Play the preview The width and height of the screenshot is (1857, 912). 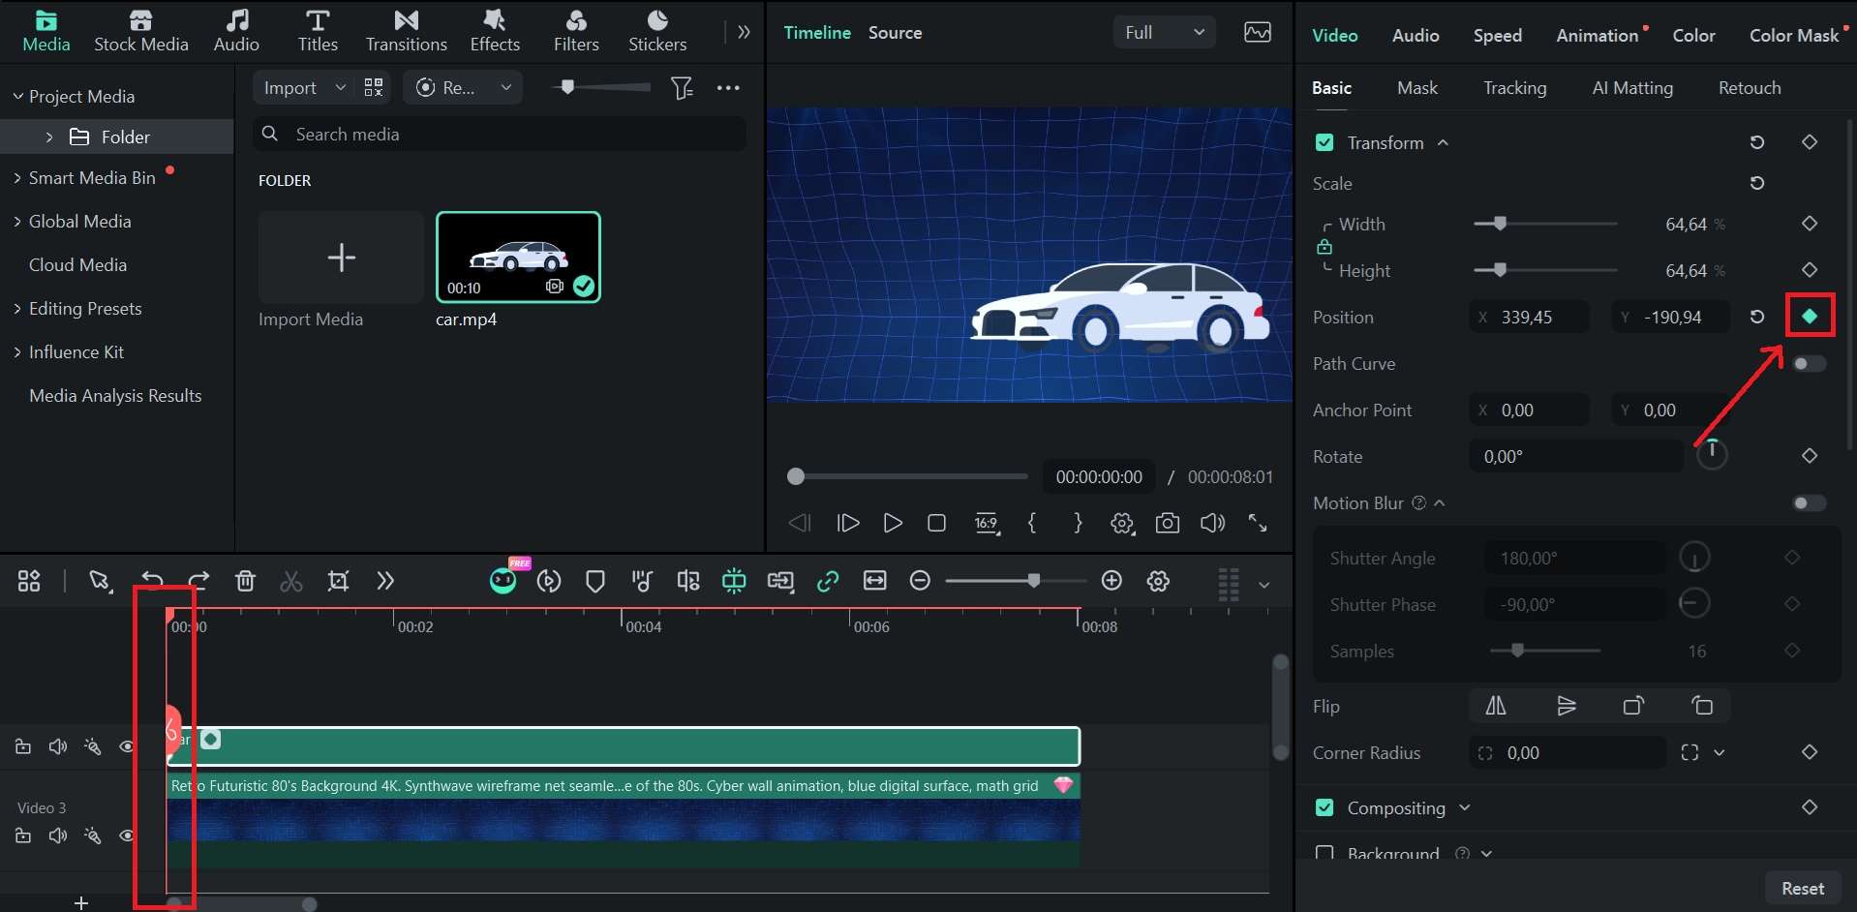point(893,523)
